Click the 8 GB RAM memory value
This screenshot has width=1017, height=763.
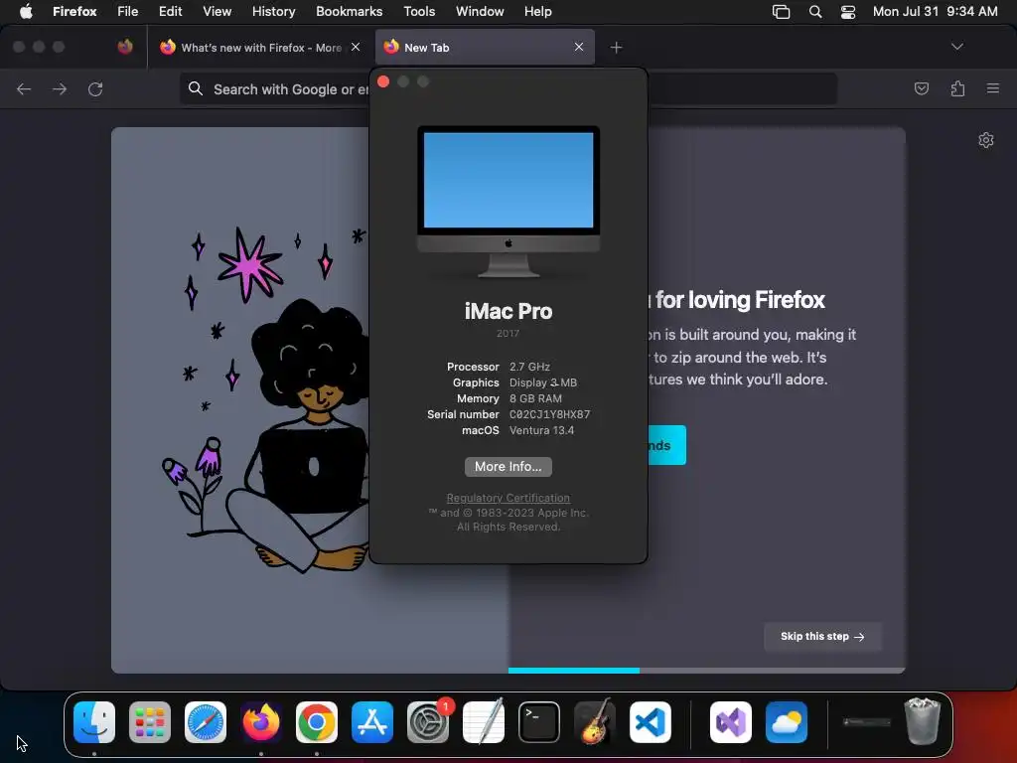pyautogui.click(x=535, y=398)
